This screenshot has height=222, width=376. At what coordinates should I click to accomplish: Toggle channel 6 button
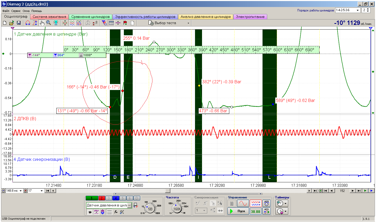tap(130, 198)
